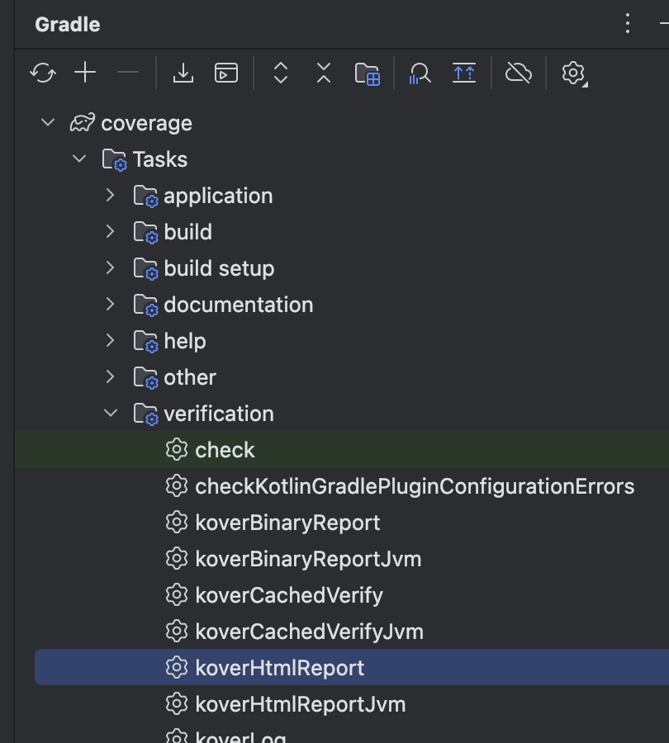The image size is (669, 743).
Task: Click the analyze dependencies magnifier icon
Action: [420, 73]
